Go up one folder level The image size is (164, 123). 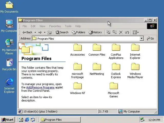49,33
